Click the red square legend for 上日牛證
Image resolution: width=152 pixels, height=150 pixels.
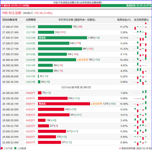pos(2,148)
